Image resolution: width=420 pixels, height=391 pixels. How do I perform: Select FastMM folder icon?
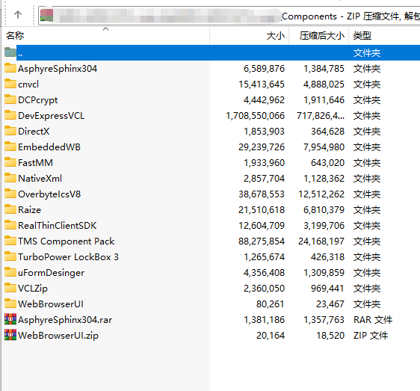10,162
